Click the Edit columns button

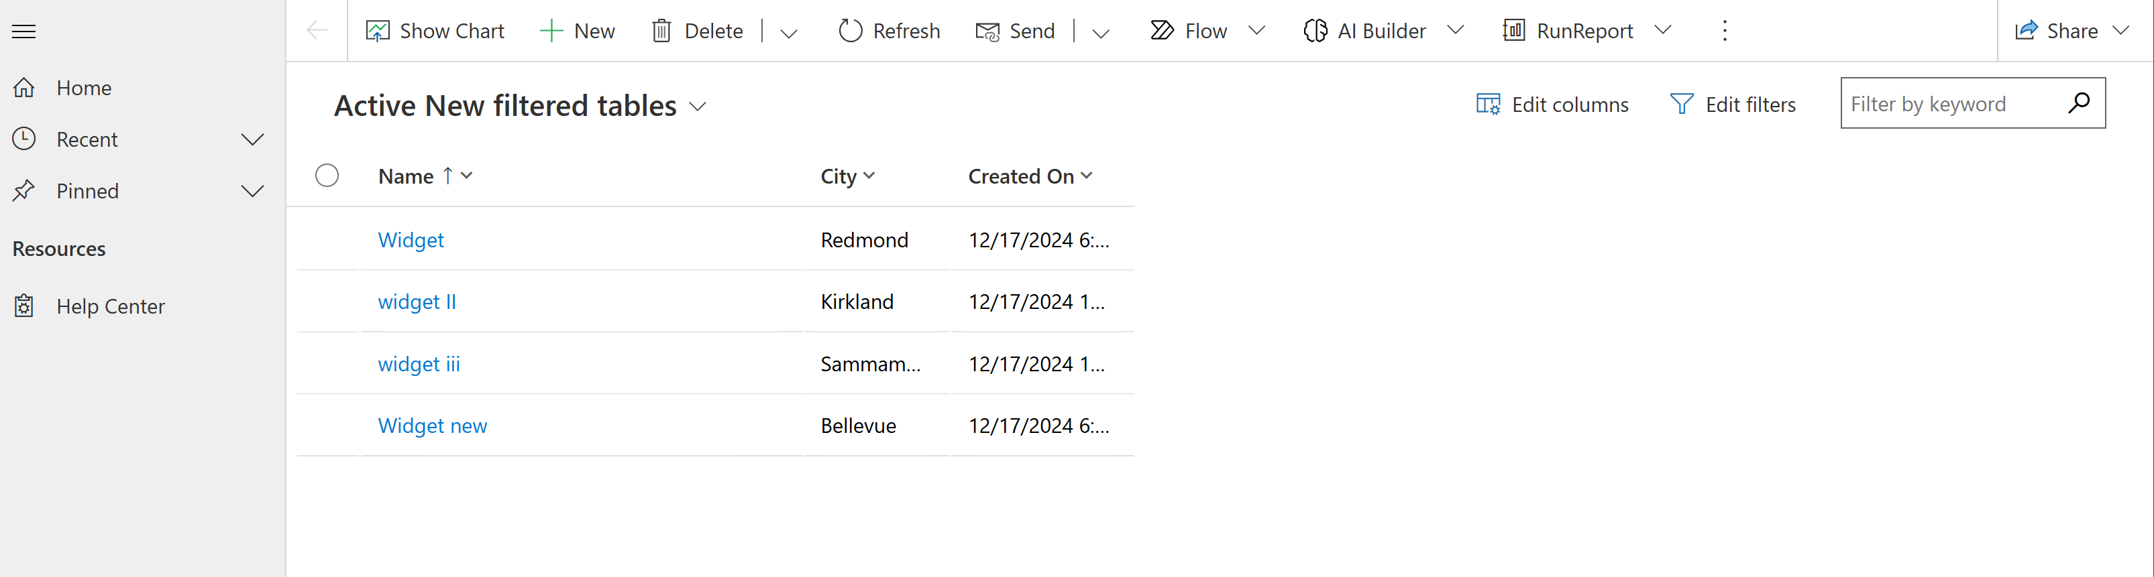tap(1553, 105)
